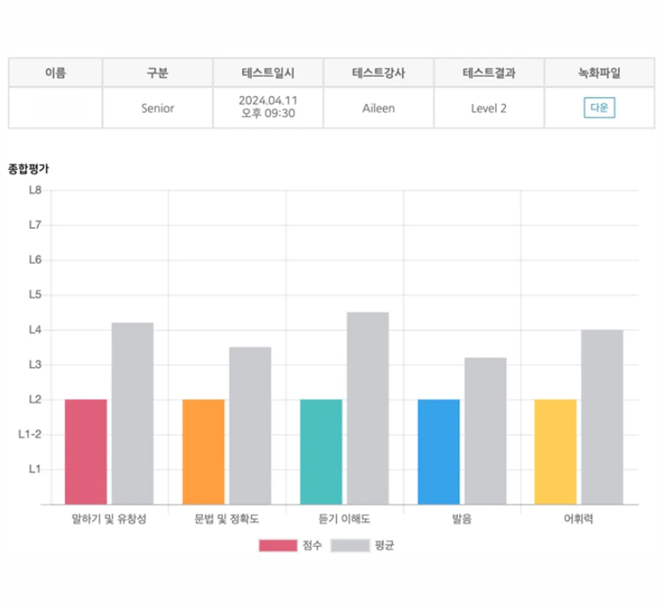Click the orange 문법 및 정확도 score bar
Image resolution: width=663 pixels, height=604 pixels.
[204, 451]
